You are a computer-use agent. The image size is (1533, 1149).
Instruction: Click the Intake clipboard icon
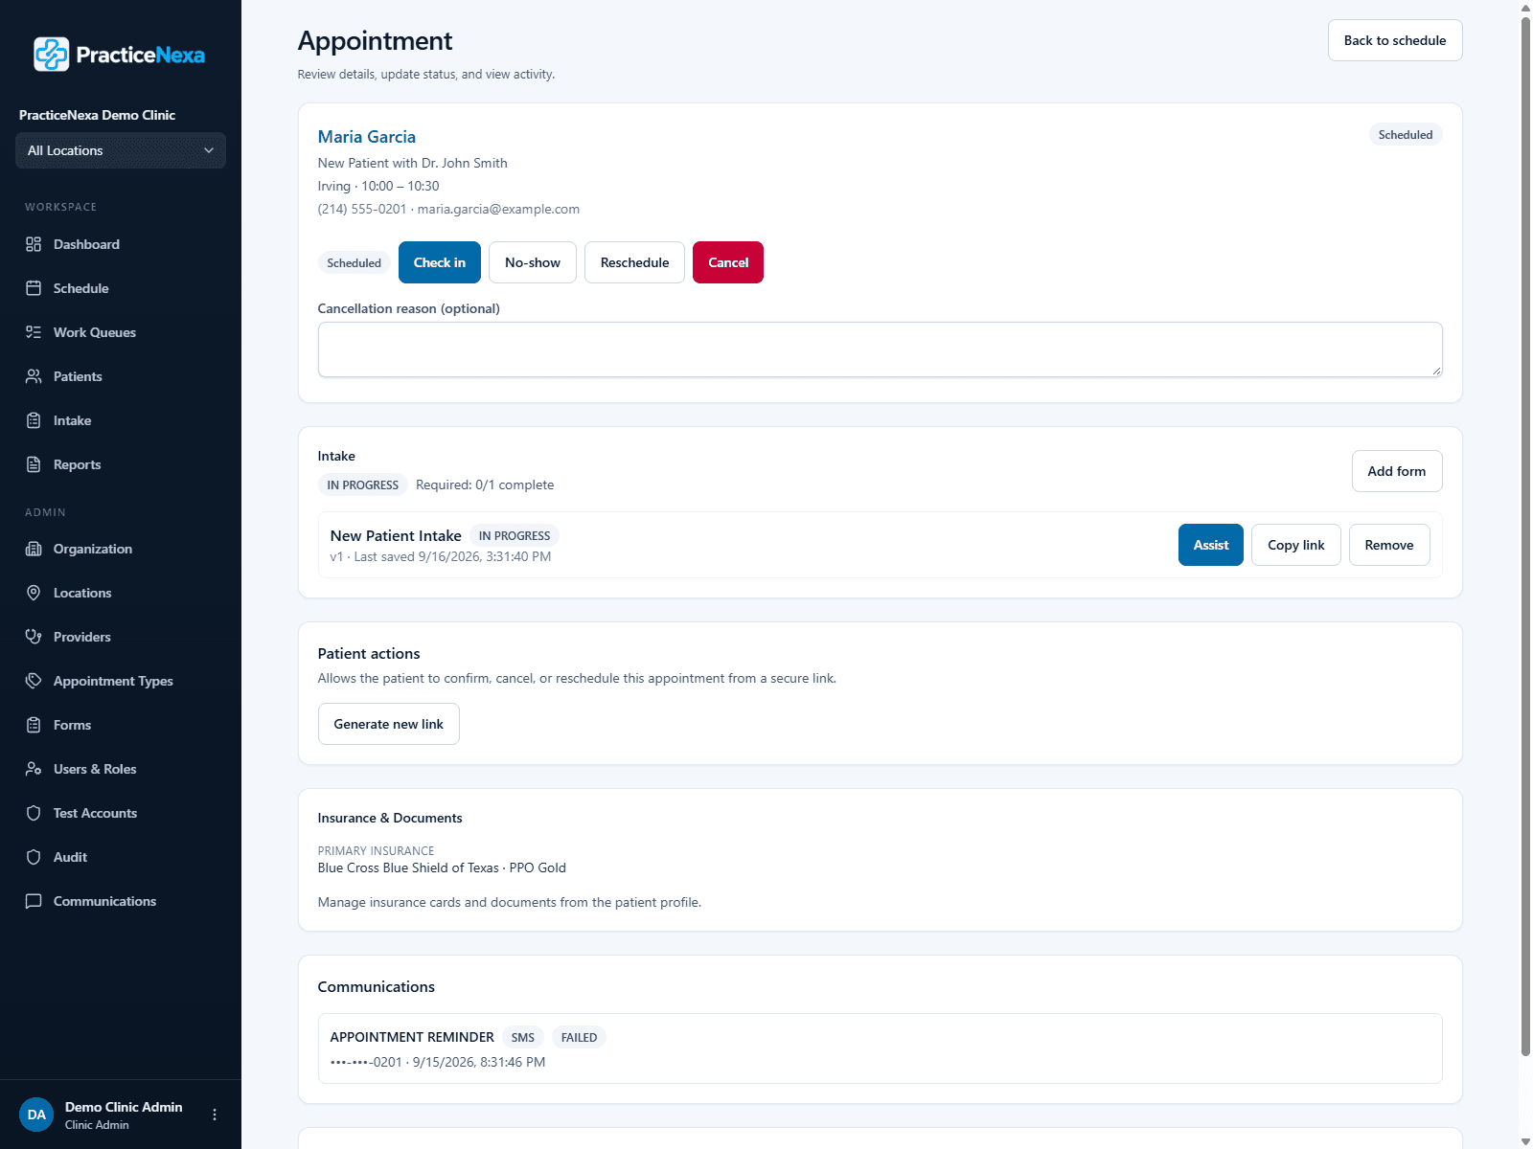pyautogui.click(x=34, y=420)
